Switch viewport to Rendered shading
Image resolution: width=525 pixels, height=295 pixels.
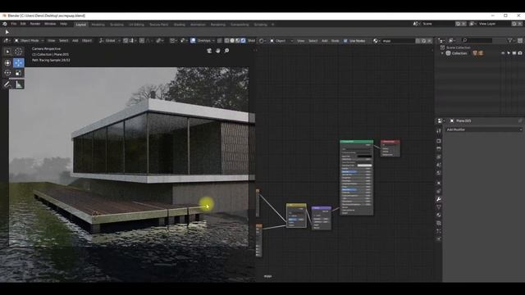(x=243, y=40)
